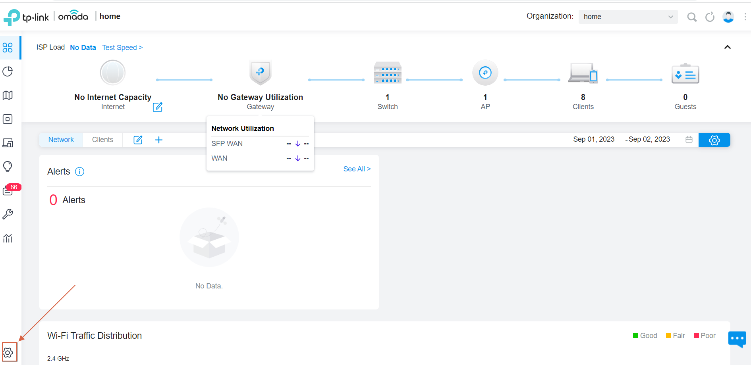Open the Settings gear in sidebar
The height and width of the screenshot is (365, 751).
pyautogui.click(x=8, y=352)
